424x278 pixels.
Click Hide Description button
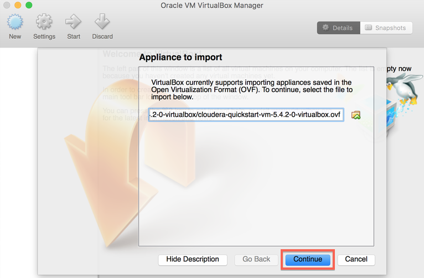(193, 259)
